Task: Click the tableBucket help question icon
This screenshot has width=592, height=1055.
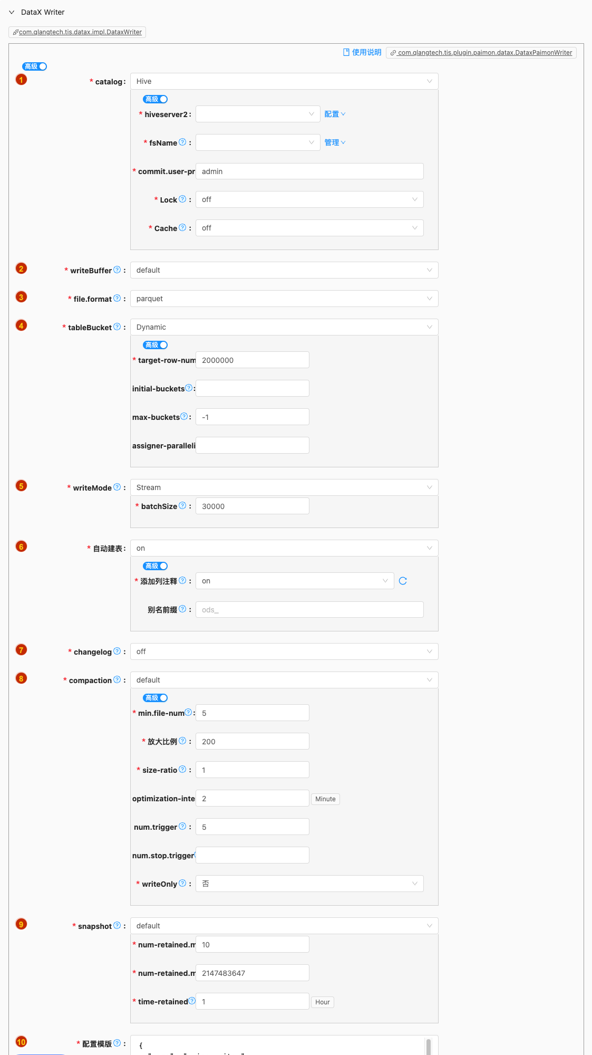Action: click(x=117, y=327)
